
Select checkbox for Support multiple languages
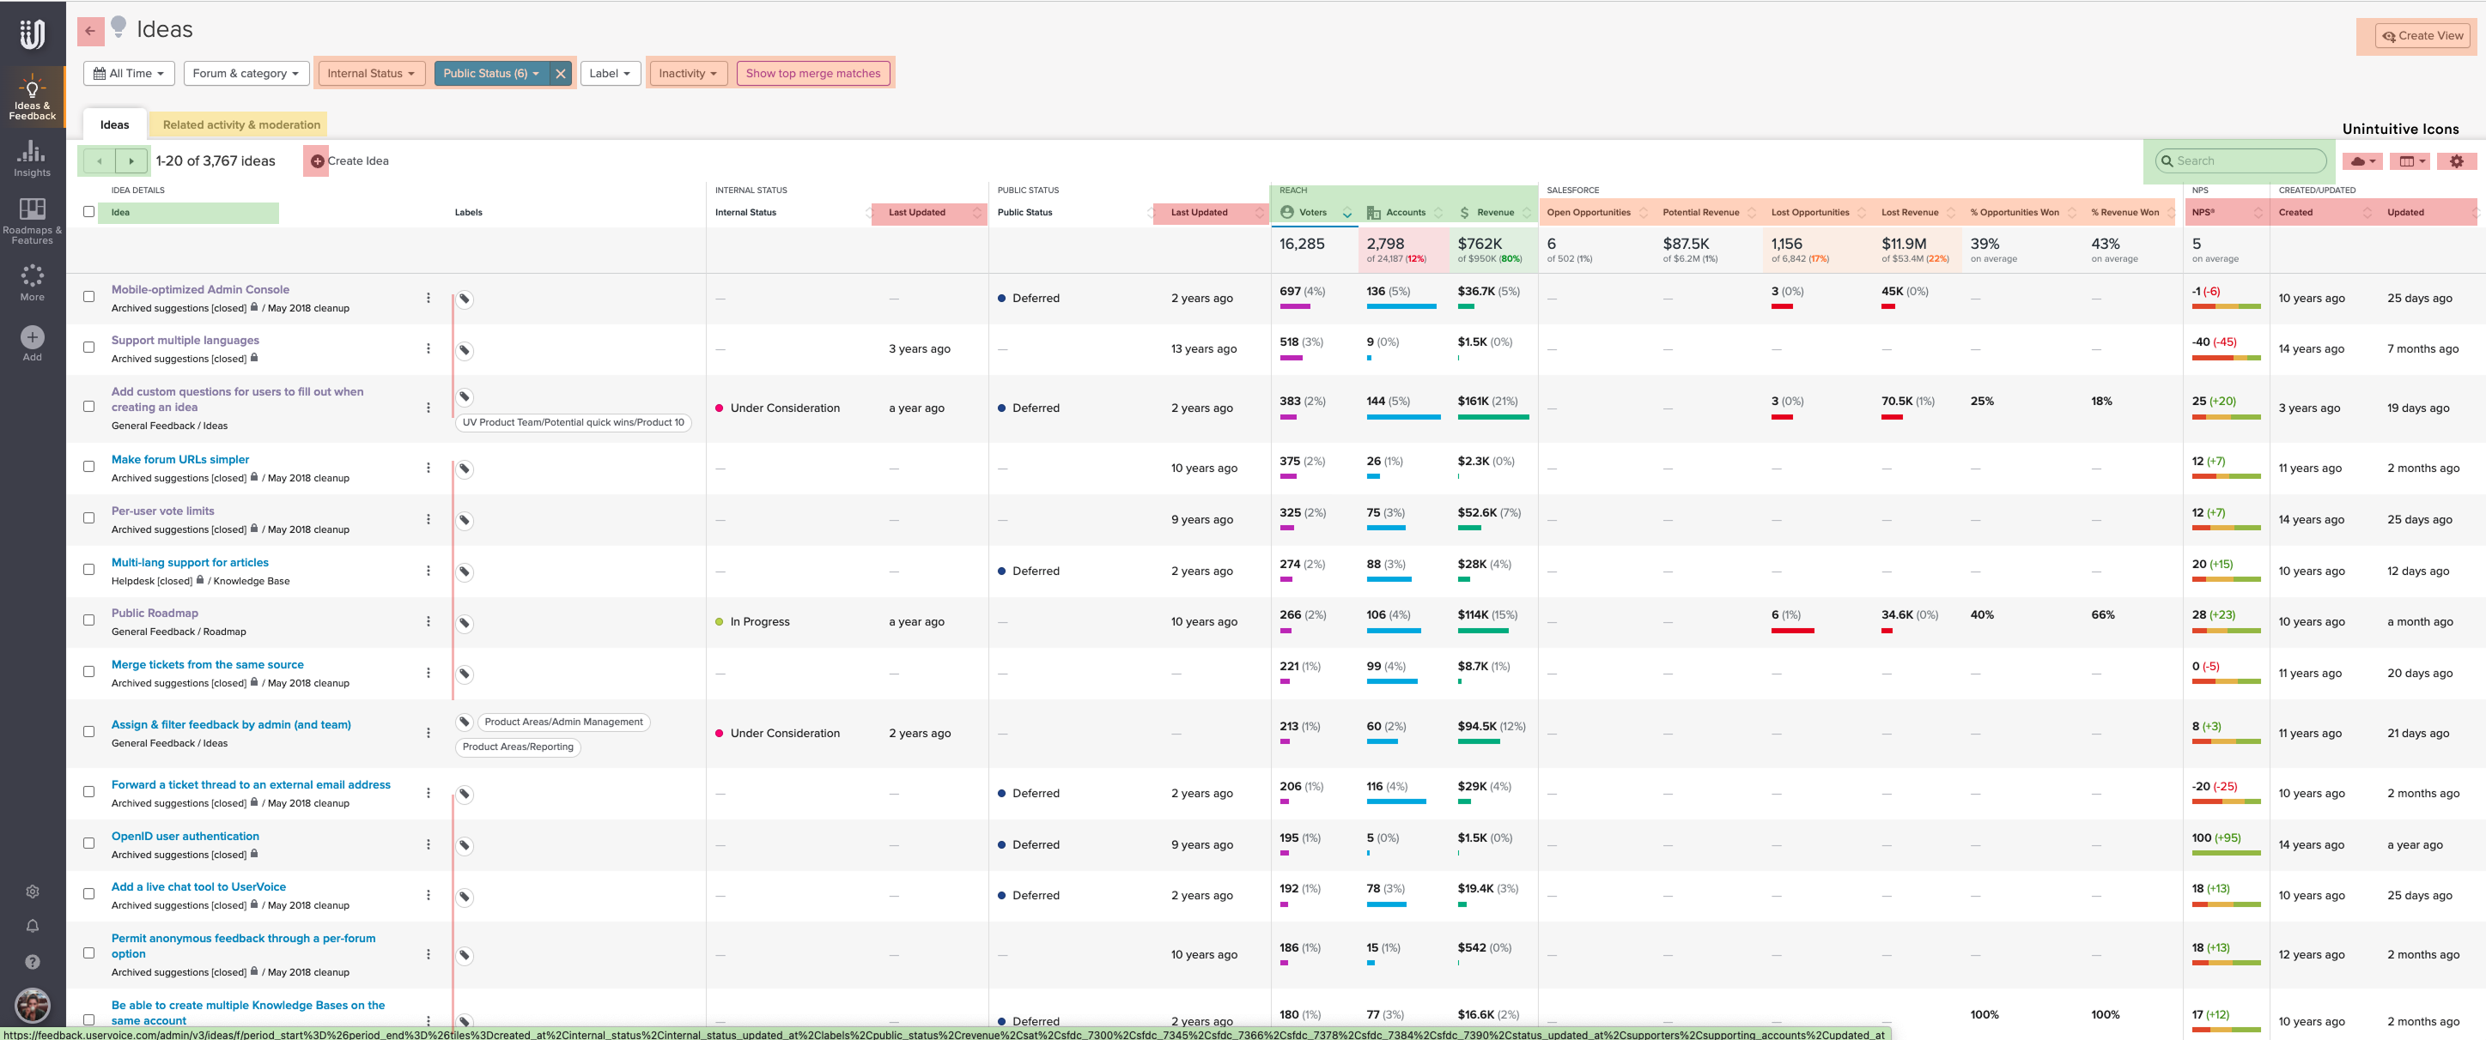(x=88, y=348)
